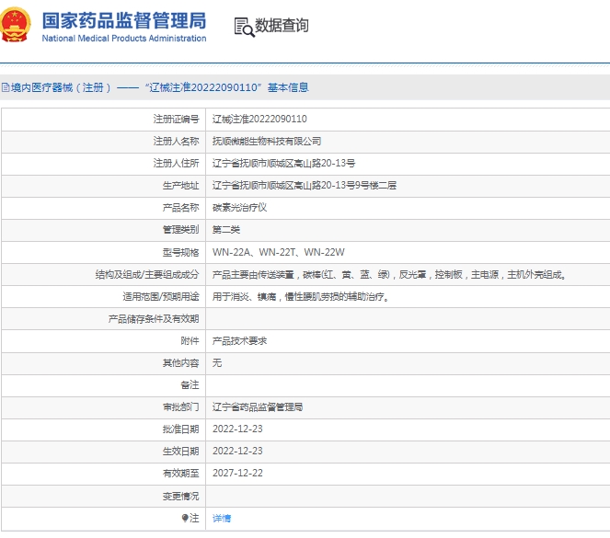Image resolution: width=610 pixels, height=538 pixels.
Task: Select other content value 无
Action: coord(217,362)
